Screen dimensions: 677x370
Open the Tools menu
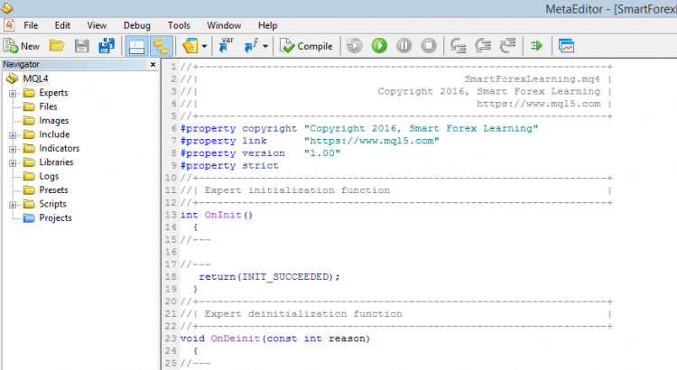[179, 25]
